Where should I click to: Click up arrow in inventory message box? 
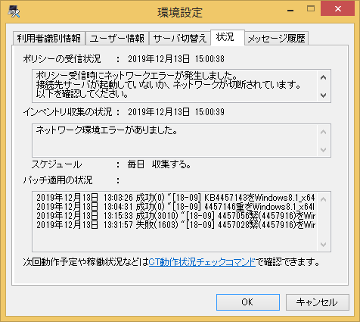coord(324,132)
